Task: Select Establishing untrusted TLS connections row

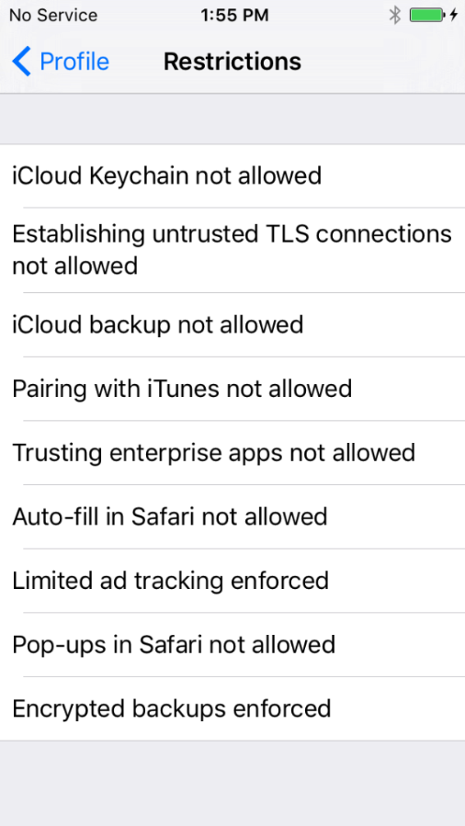Action: click(x=232, y=250)
